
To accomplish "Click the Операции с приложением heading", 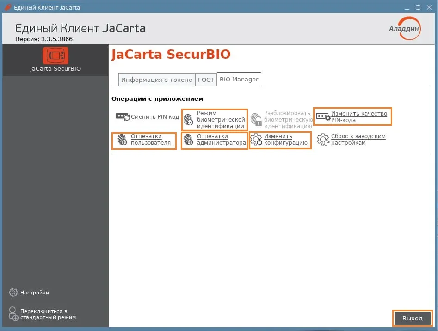I will 157,99.
